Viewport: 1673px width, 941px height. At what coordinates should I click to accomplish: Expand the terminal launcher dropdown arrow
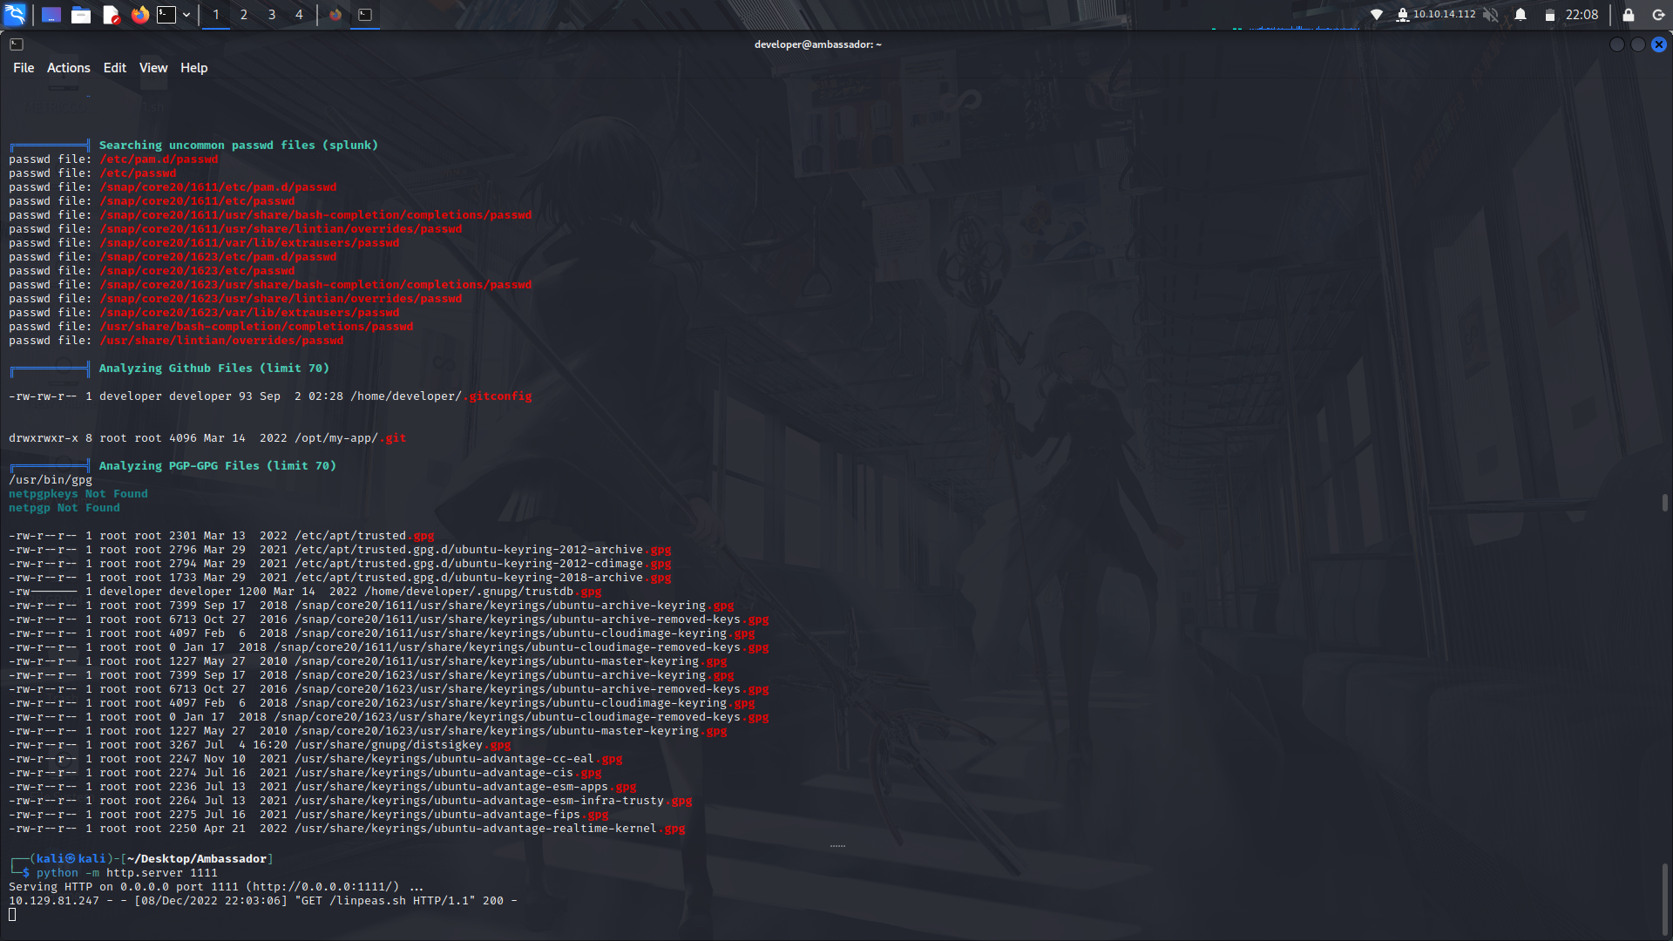click(x=186, y=15)
